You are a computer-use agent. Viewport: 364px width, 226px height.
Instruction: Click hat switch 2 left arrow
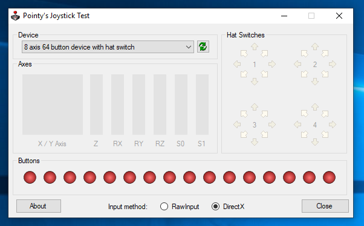click(297, 64)
